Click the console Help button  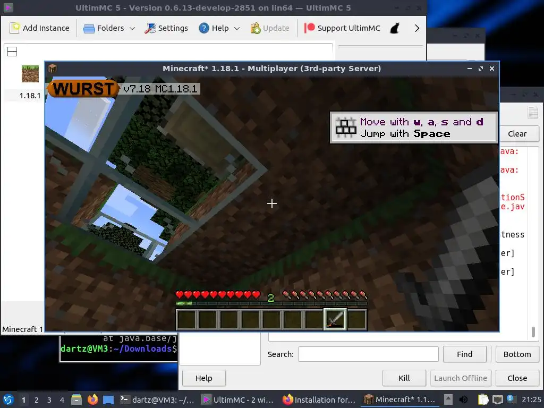point(203,378)
